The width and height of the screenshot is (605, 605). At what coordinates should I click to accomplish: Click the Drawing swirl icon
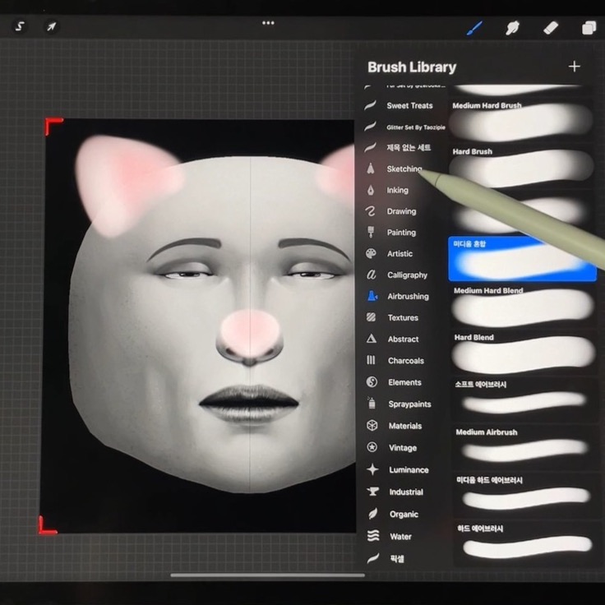tap(371, 211)
